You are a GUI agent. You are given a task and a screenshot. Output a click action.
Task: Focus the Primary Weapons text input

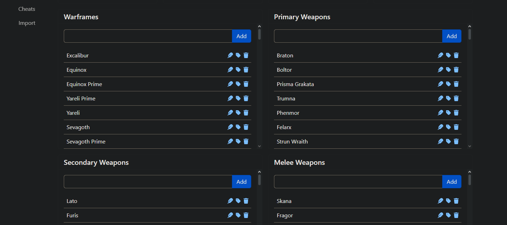click(358, 36)
